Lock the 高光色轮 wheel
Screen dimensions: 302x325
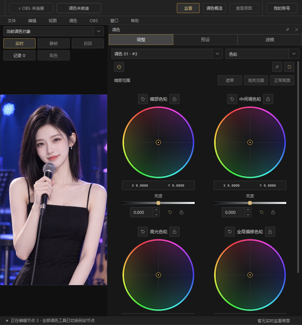point(174,232)
